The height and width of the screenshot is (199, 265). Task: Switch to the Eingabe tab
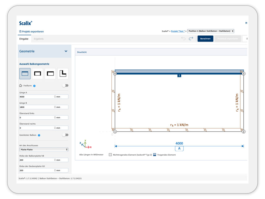click(x=24, y=39)
